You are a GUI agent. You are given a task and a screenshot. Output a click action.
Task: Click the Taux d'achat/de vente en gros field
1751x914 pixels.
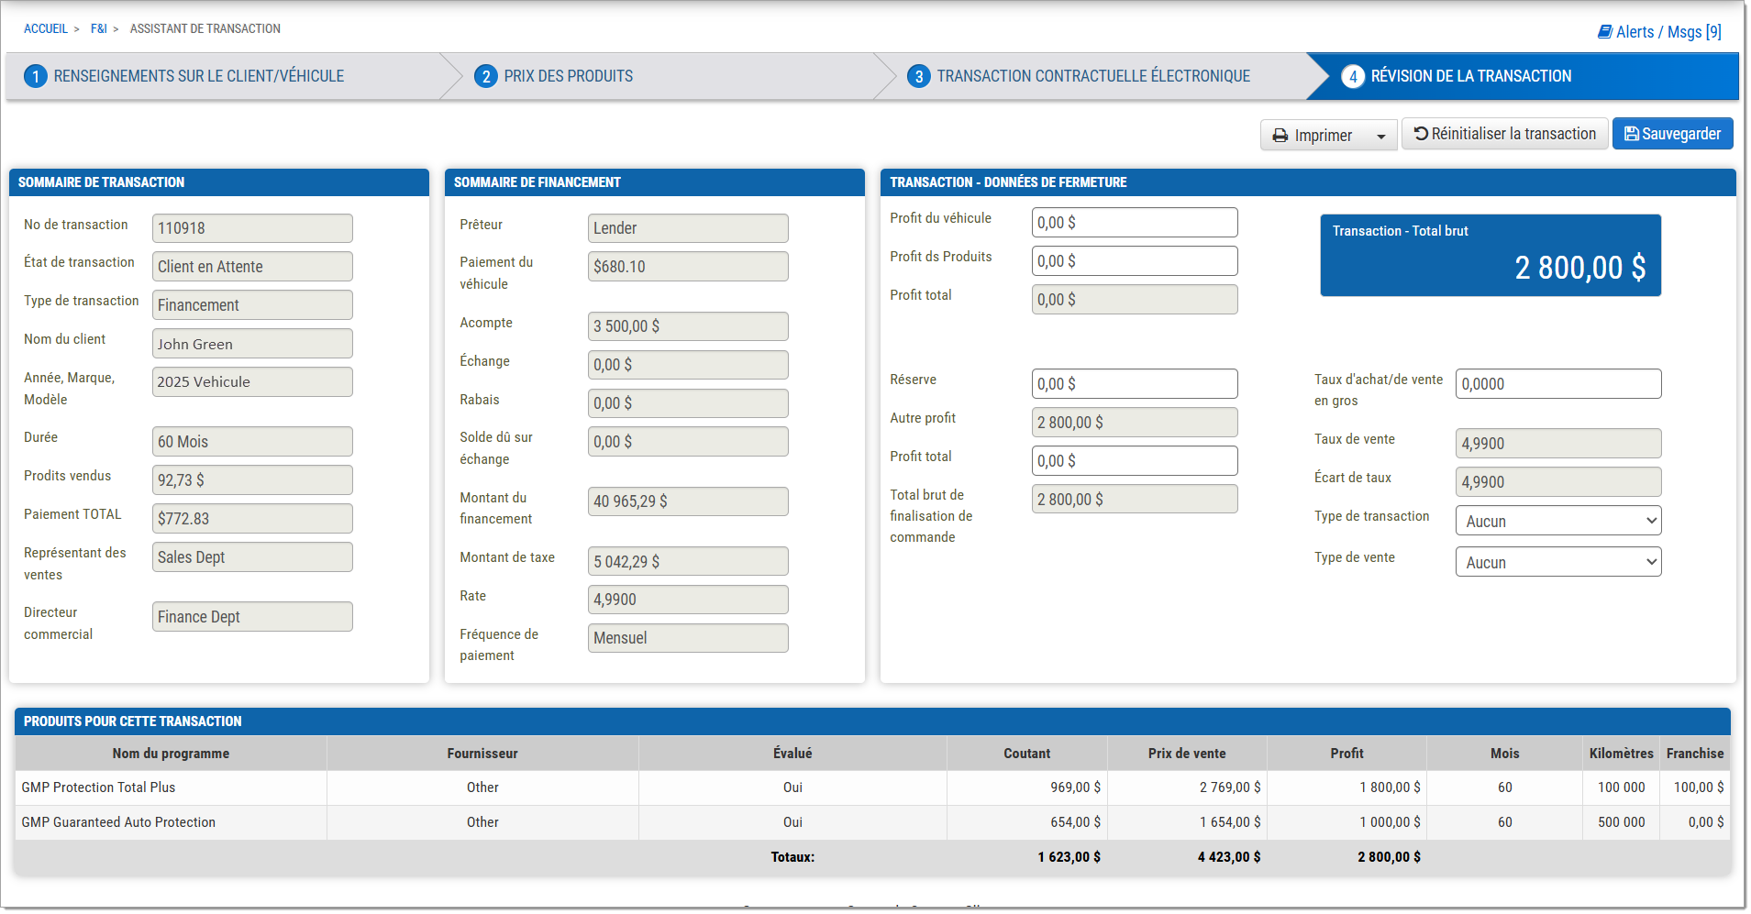click(1557, 384)
